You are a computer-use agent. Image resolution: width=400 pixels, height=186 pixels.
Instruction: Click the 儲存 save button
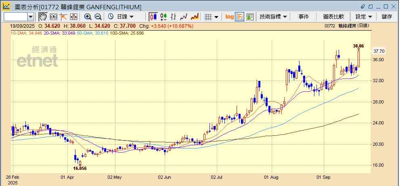[387, 17]
